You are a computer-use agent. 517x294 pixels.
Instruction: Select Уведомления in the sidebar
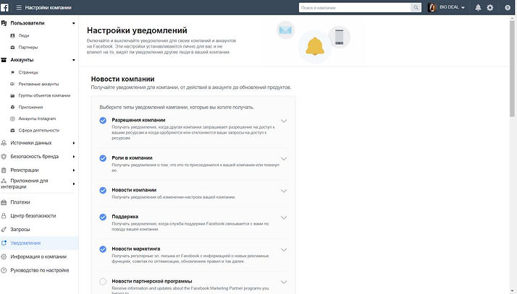[39, 243]
